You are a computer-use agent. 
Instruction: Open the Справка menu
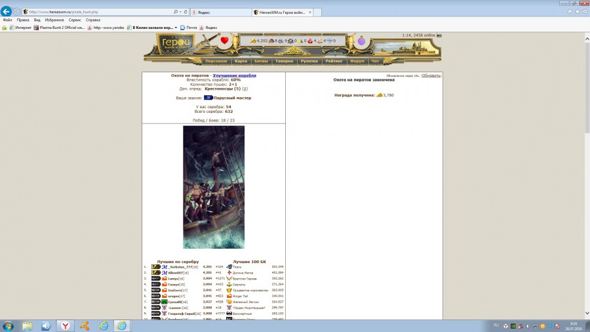(93, 20)
